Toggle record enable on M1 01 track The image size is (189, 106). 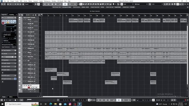(x=29, y=87)
